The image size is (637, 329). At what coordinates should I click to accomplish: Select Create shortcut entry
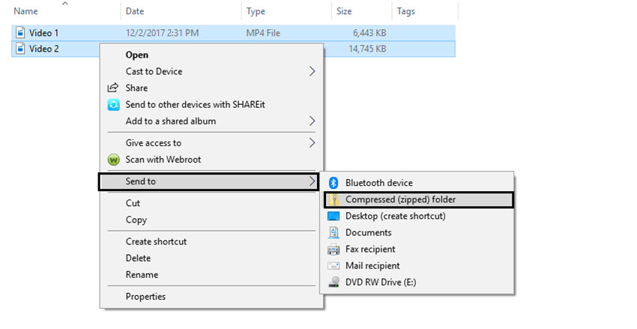coord(211,241)
